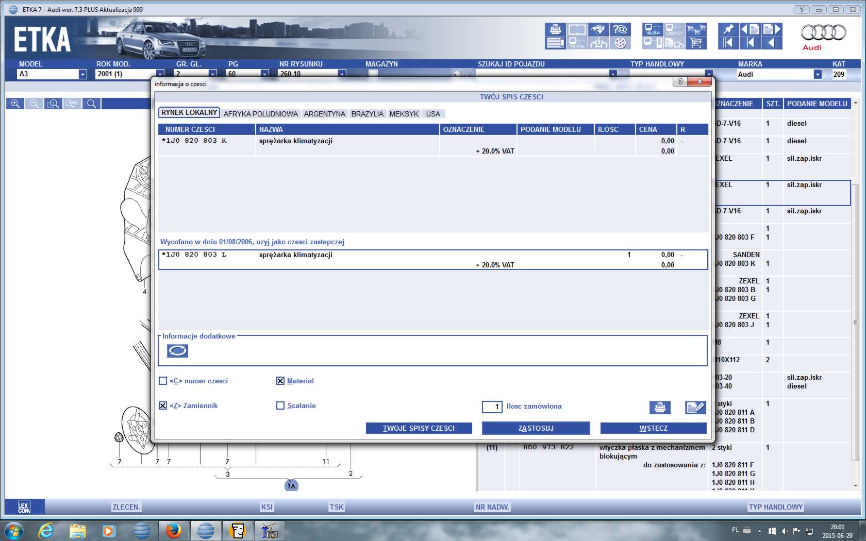Click ZLECEN. in status bar
Screen dimensions: 866x541
pyautogui.click(x=126, y=507)
